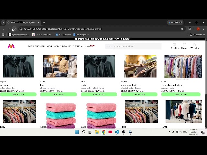The height and width of the screenshot is (155, 207).
Task: Open Feed | LinkedIn bookmark
Action: pyautogui.click(x=63, y=35)
